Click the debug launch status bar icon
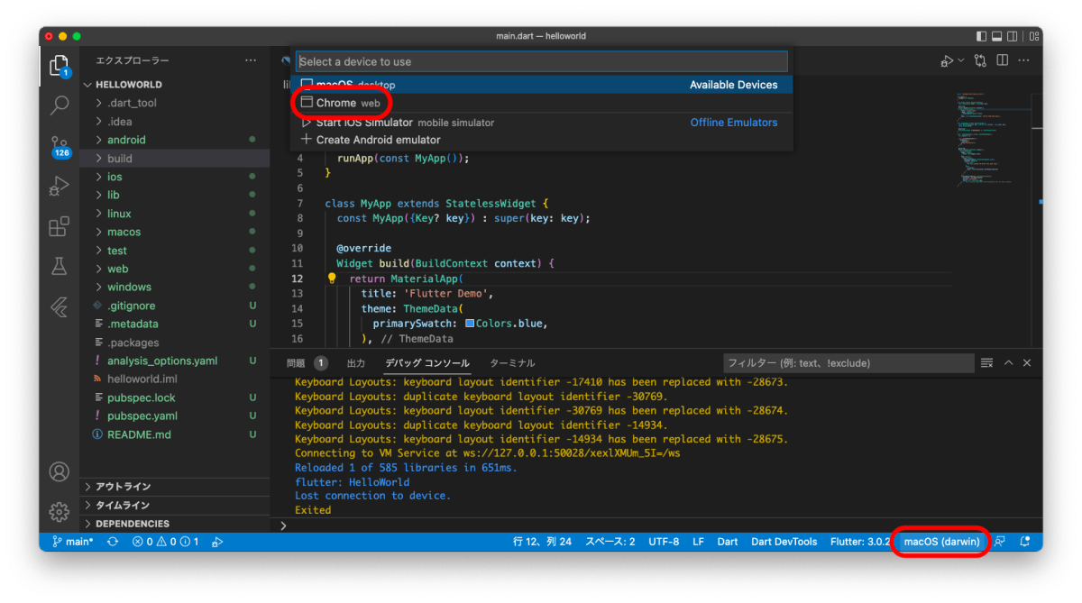 pyautogui.click(x=217, y=542)
